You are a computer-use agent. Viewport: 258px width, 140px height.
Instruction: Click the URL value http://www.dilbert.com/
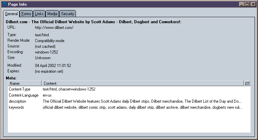(x=54, y=28)
